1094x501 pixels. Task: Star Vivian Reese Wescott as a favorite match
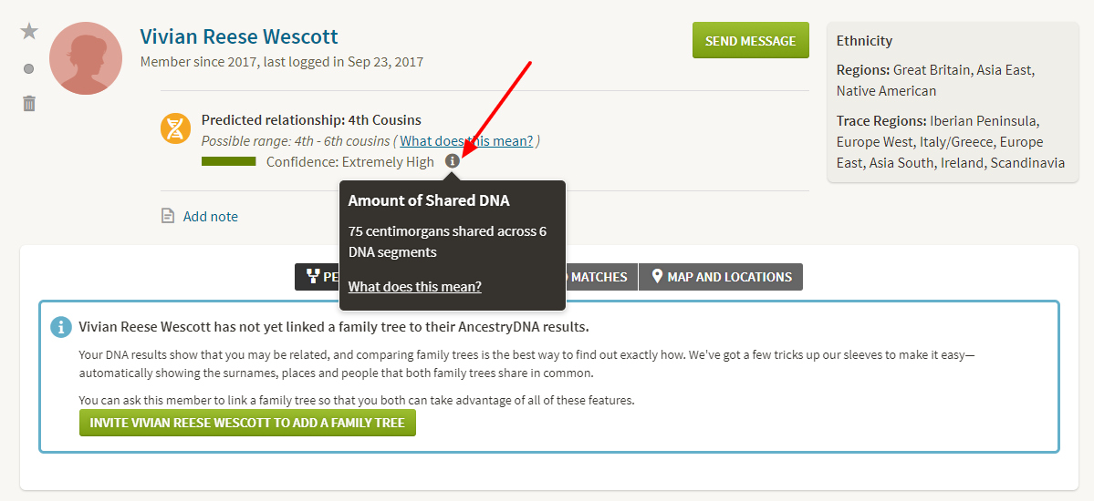(x=28, y=31)
